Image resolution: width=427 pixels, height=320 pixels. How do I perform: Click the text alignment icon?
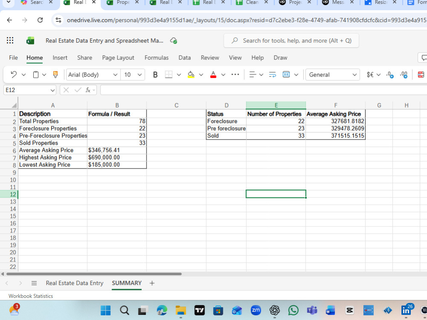253,75
